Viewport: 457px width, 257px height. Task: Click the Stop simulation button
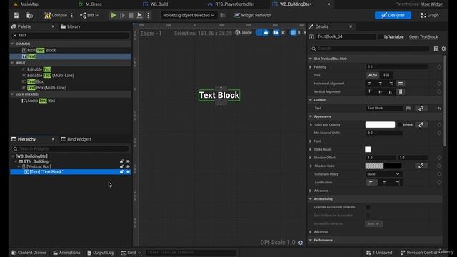(131, 15)
